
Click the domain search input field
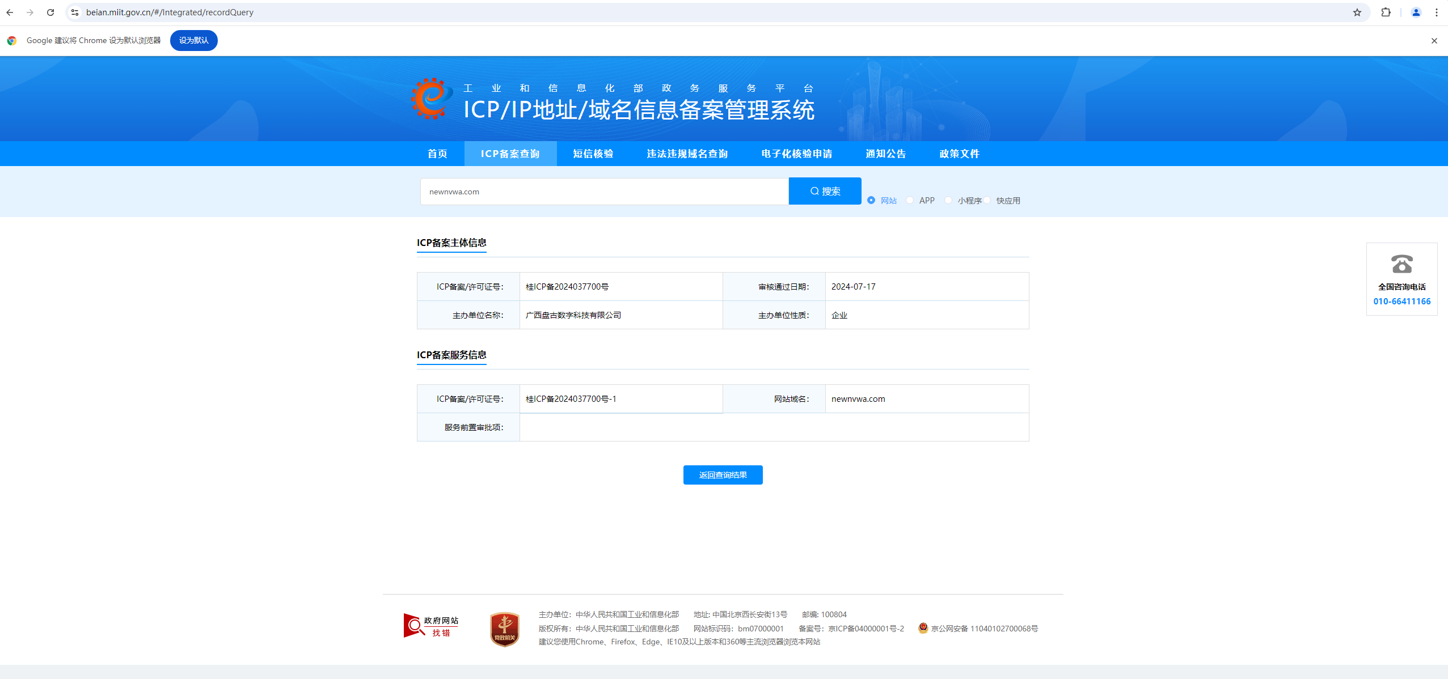[x=604, y=192]
